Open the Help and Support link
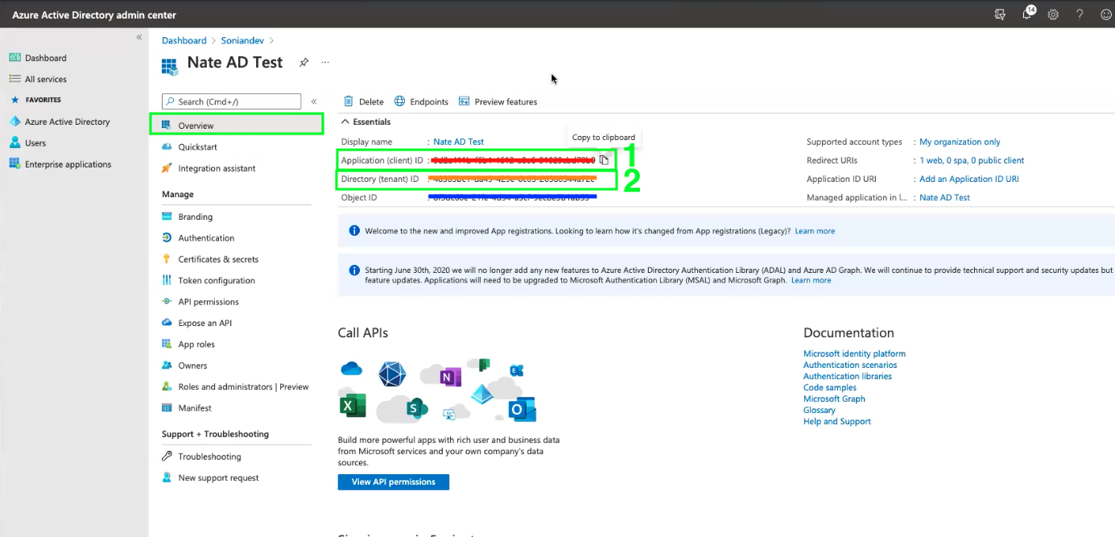 coord(837,421)
